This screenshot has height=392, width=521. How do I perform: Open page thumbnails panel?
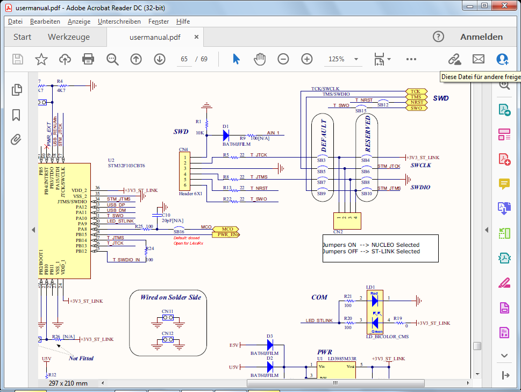click(x=17, y=90)
